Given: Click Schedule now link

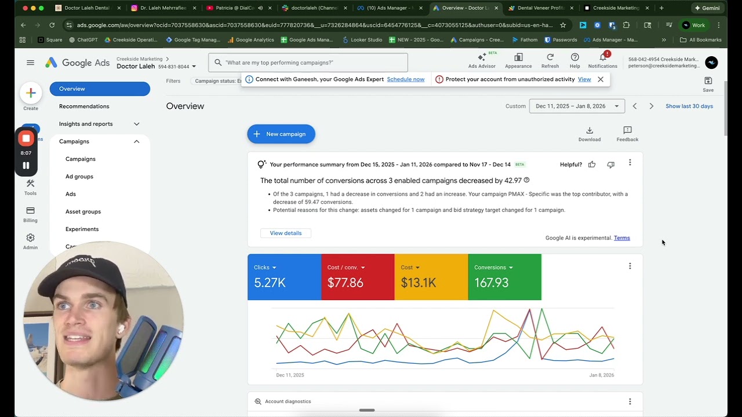Looking at the screenshot, I should [406, 79].
